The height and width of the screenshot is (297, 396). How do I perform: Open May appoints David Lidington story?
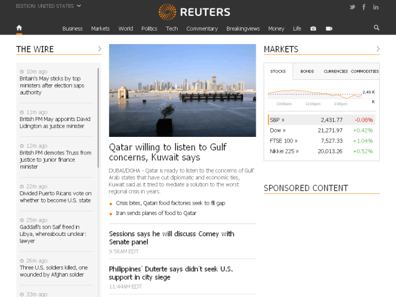55,123
